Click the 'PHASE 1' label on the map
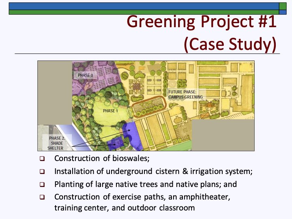Screen dimensions: 292x219 pos(110,111)
